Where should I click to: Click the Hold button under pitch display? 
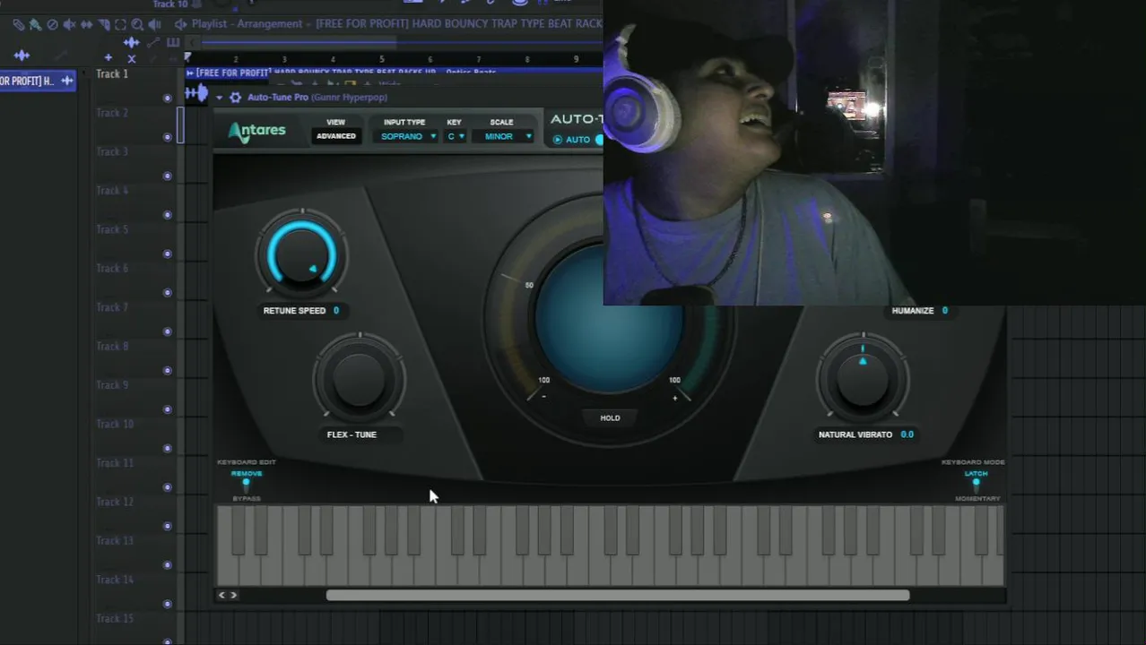click(x=610, y=417)
